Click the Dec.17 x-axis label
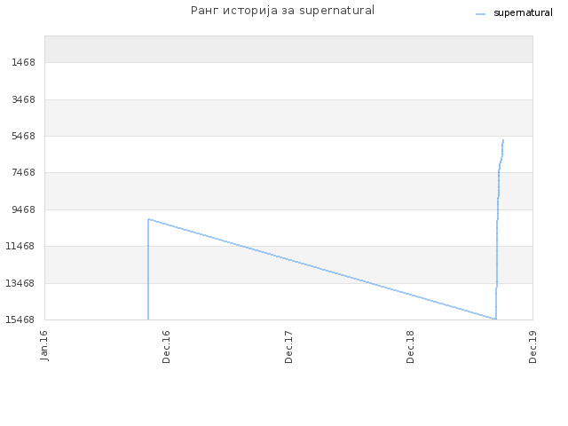The image size is (568, 426). point(288,347)
